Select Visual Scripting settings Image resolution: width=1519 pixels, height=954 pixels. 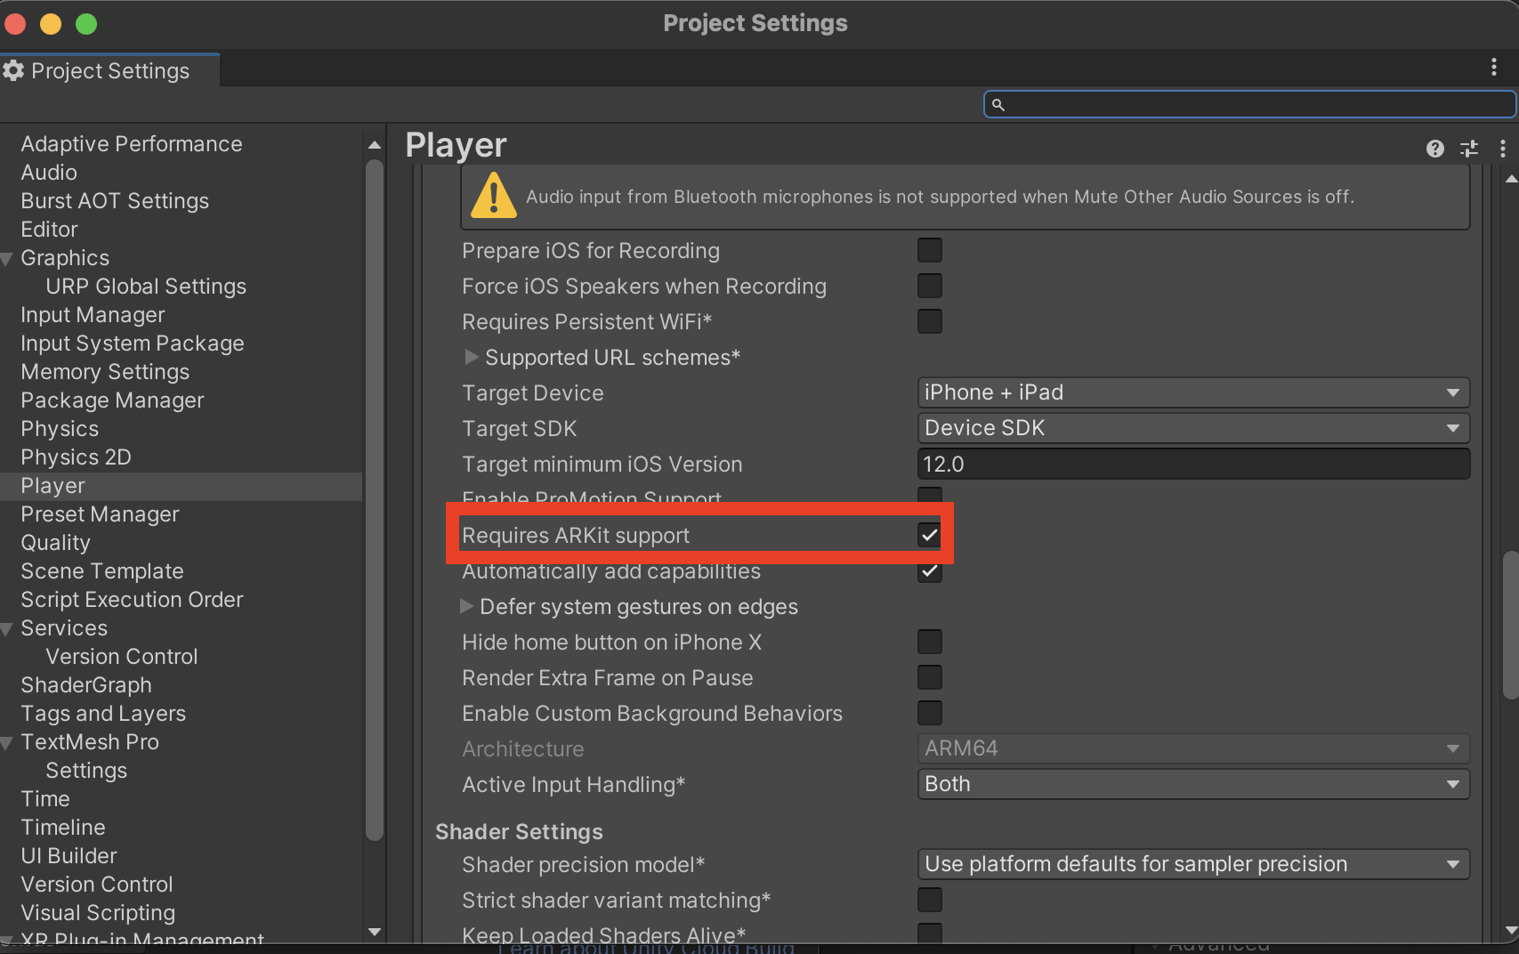click(x=98, y=912)
